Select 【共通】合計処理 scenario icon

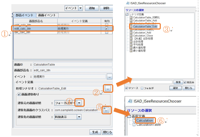(x=131, y=38)
